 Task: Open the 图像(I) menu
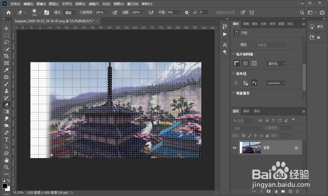(41, 4)
